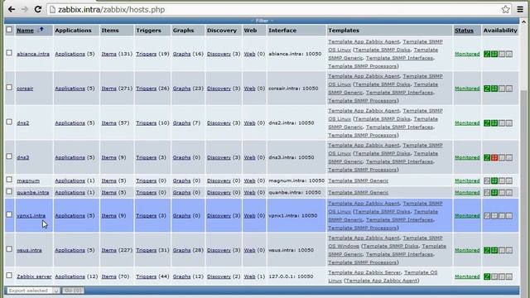
Task: Click the gray agent availability icon for magnum
Action: coord(487,180)
